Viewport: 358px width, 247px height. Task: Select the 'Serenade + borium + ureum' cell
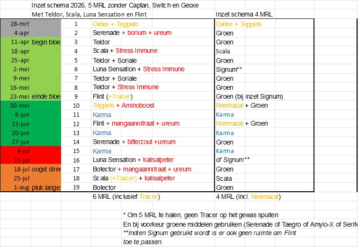[x=132, y=33]
